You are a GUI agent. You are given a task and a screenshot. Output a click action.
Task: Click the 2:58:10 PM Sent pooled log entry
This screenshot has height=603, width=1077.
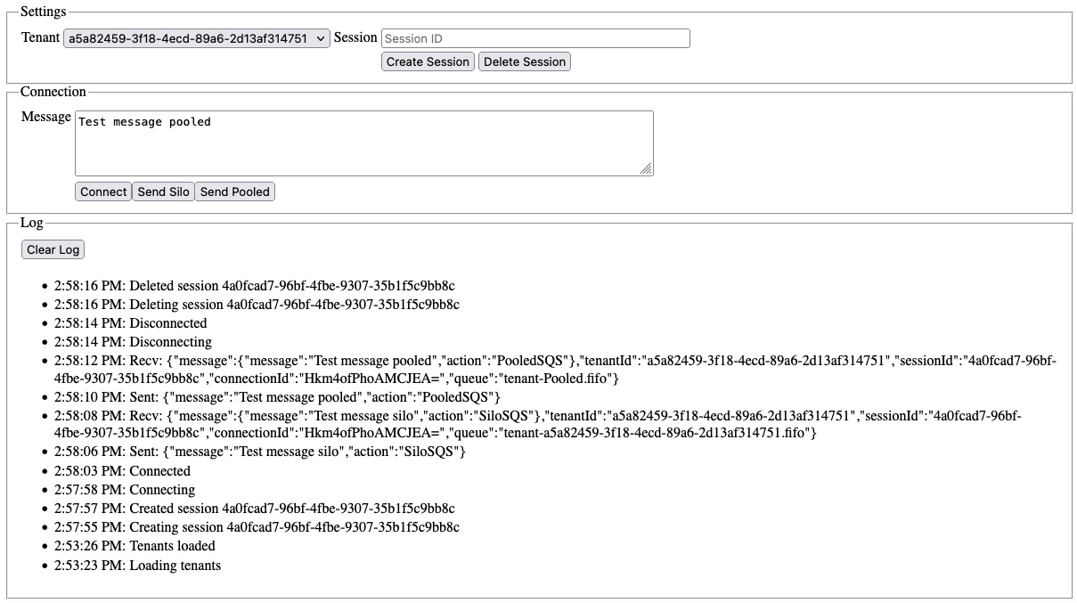277,396
